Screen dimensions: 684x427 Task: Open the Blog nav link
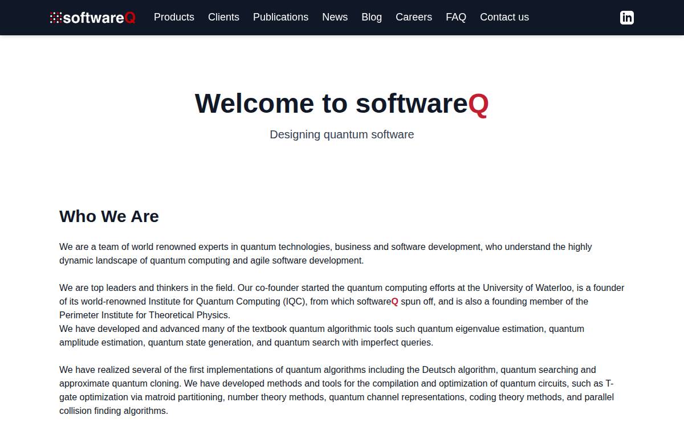click(372, 17)
